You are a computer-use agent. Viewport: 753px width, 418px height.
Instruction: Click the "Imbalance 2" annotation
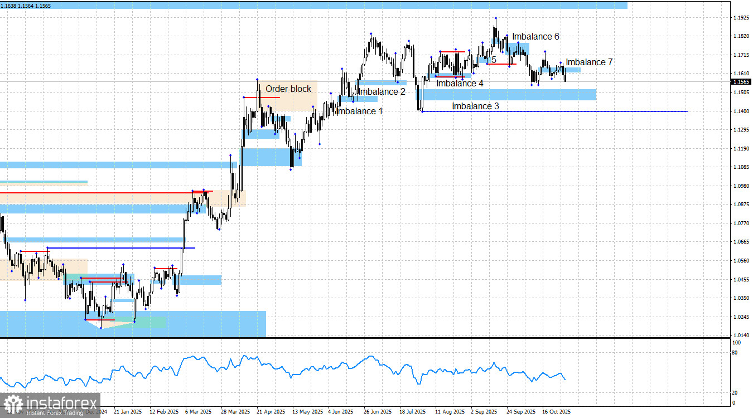[382, 92]
